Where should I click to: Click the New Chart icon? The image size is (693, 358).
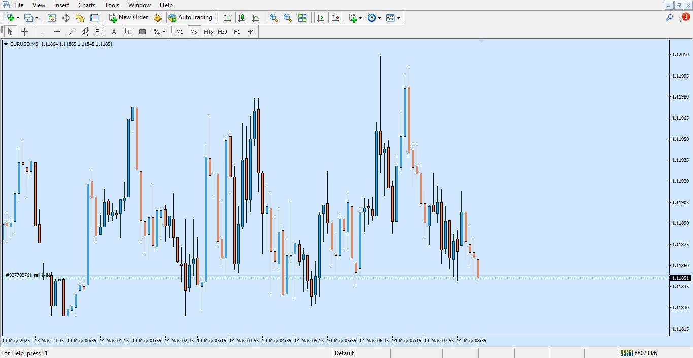coord(10,18)
